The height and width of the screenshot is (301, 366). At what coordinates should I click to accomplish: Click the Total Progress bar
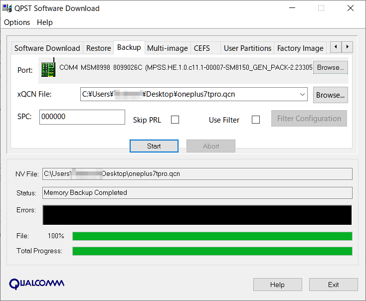point(212,251)
